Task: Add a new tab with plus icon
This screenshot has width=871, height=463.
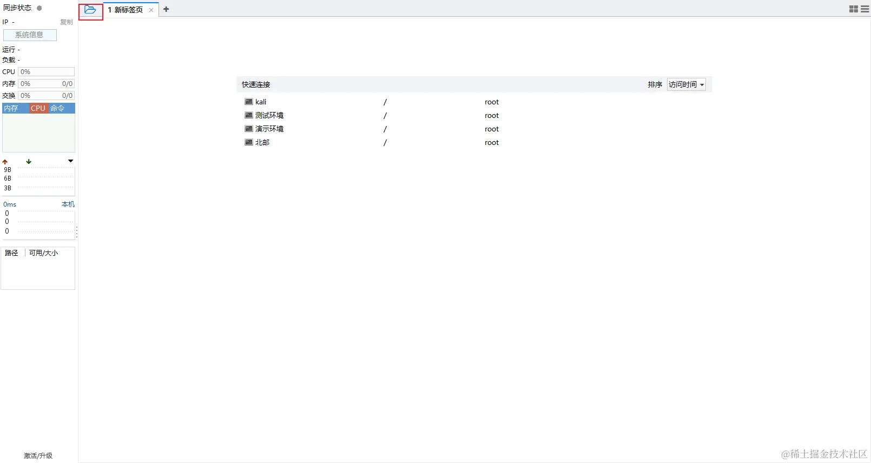Action: pyautogui.click(x=166, y=9)
